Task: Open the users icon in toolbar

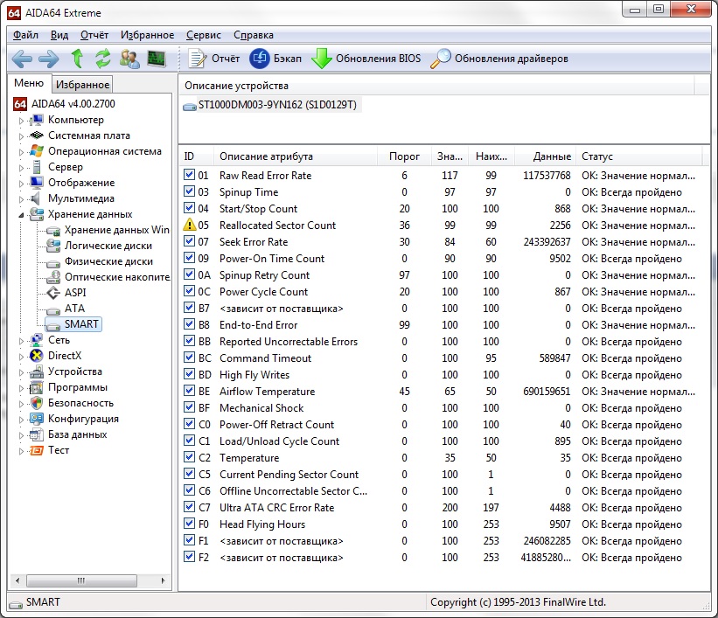Action: tap(129, 59)
